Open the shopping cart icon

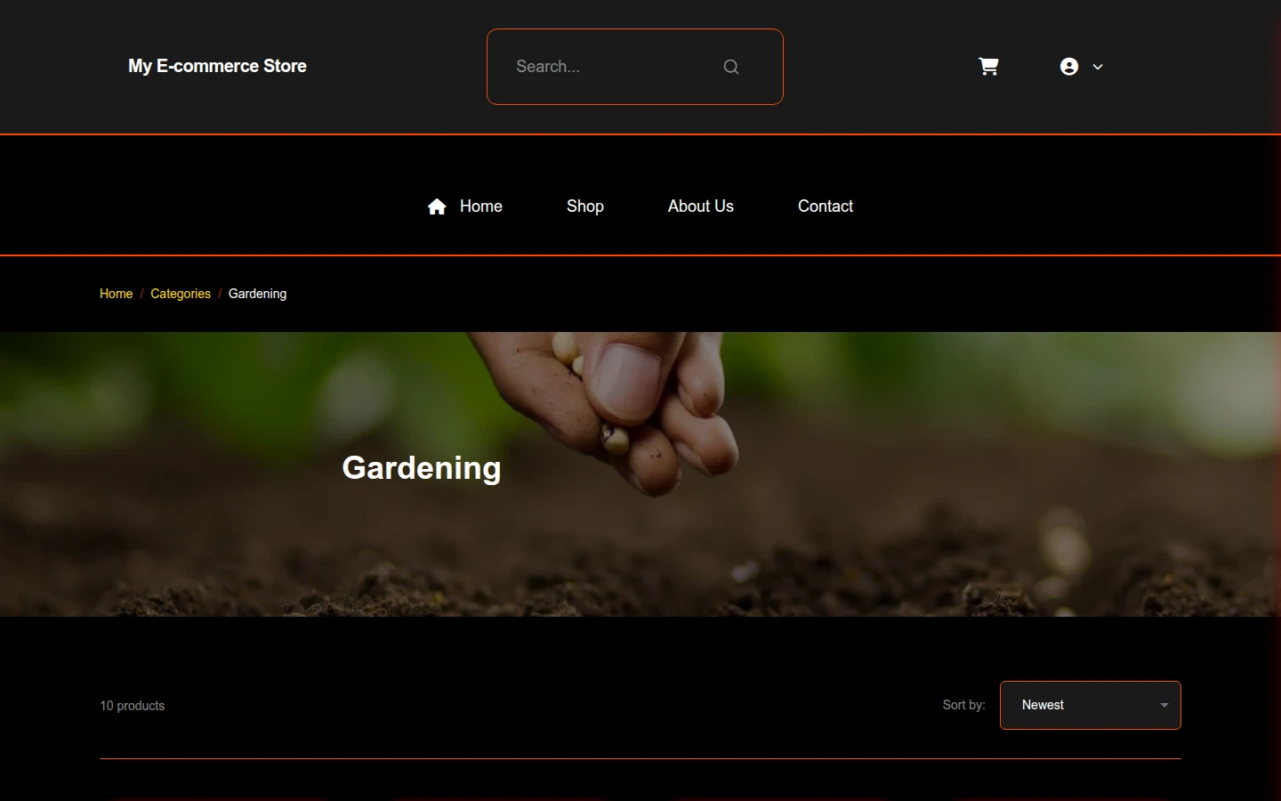coord(988,67)
